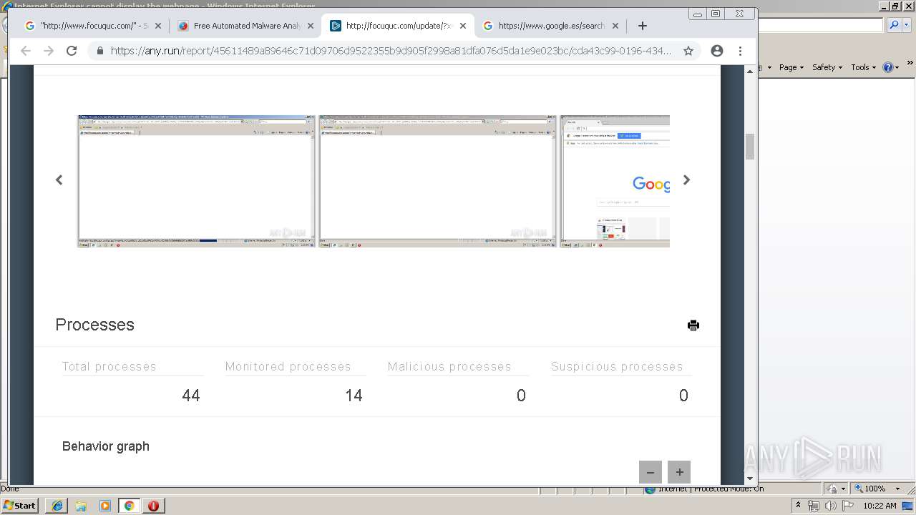
Task: Open the first screenshot thumbnail
Action: (196, 181)
